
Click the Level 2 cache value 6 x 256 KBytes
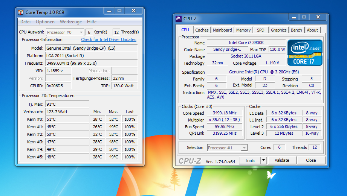click(x=284, y=127)
